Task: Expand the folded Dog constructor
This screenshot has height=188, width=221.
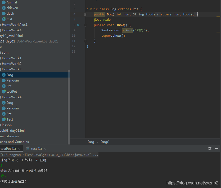Action: click(x=85, y=14)
